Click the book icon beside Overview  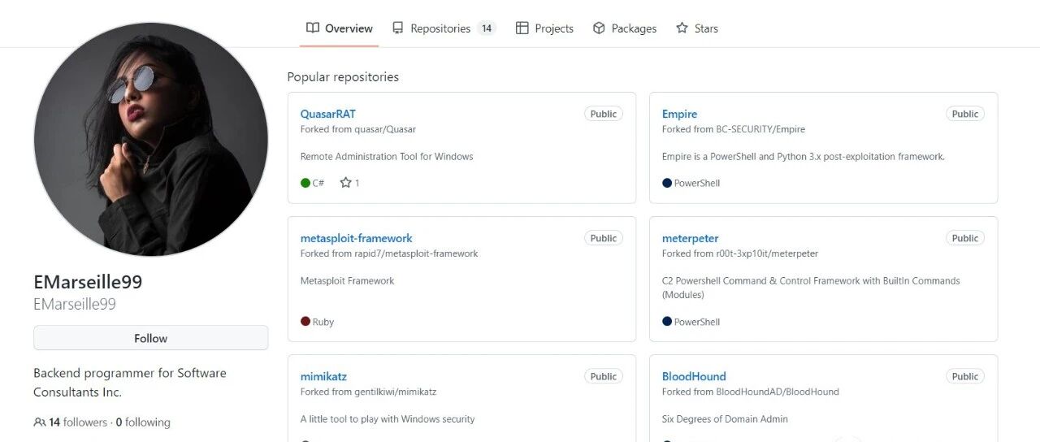[313, 28]
